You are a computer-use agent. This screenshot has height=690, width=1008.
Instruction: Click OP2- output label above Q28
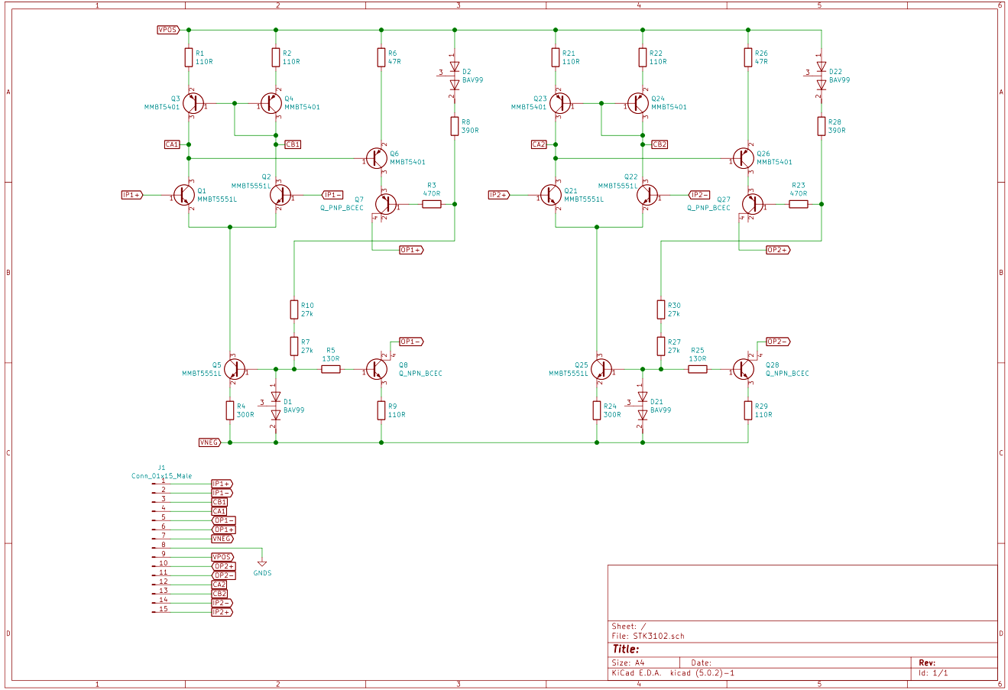tap(779, 342)
